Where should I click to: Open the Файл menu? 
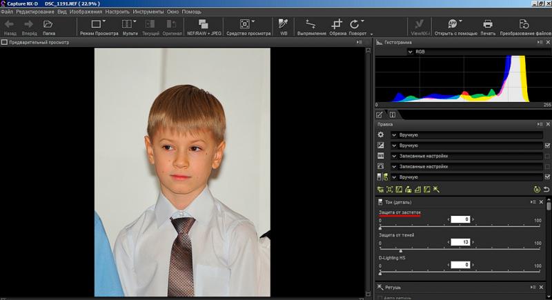point(7,12)
